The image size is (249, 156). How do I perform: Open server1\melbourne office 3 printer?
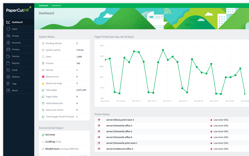(120, 149)
